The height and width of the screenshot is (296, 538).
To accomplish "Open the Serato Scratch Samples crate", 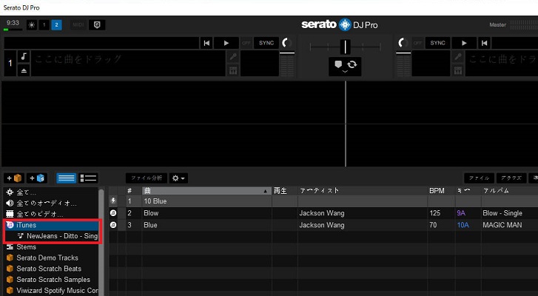I will (x=52, y=280).
